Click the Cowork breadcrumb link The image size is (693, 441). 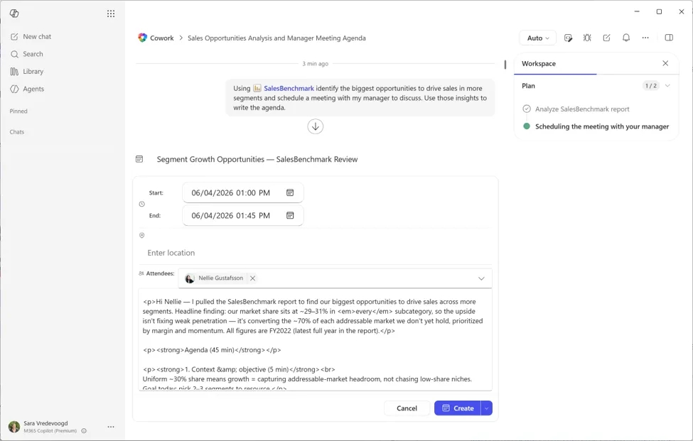162,38
